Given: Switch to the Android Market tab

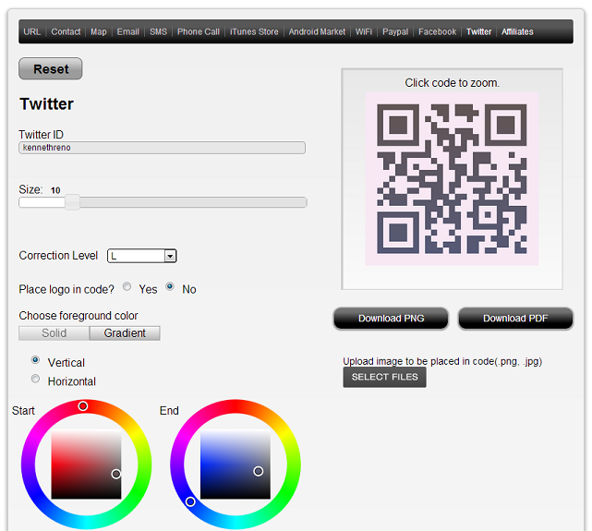Looking at the screenshot, I should click(x=317, y=31).
